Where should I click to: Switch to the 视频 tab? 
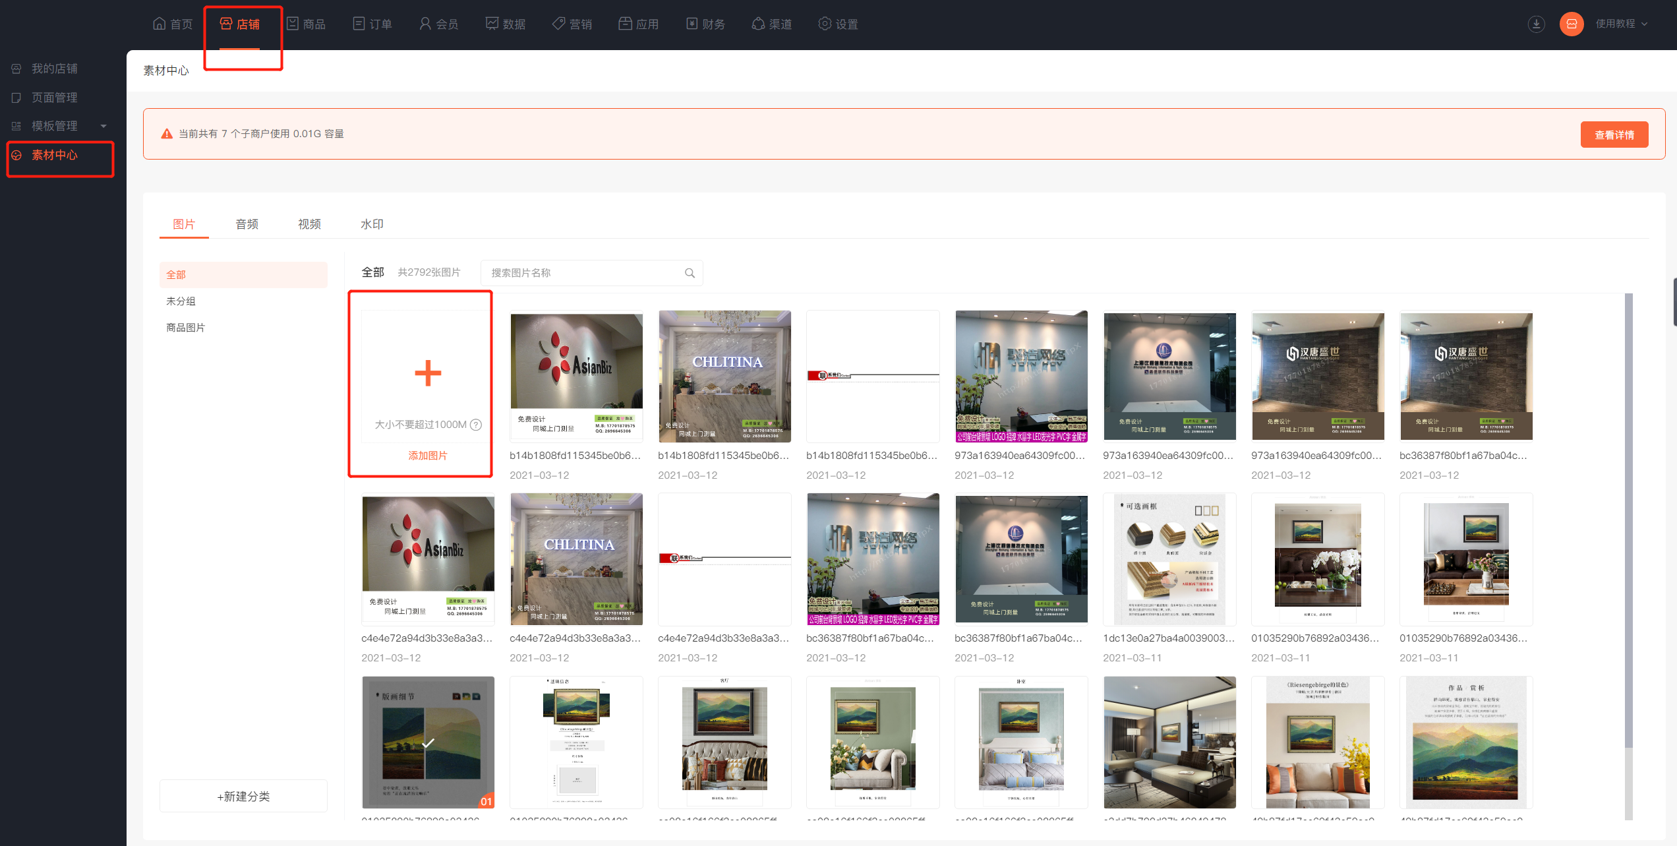[x=309, y=224]
